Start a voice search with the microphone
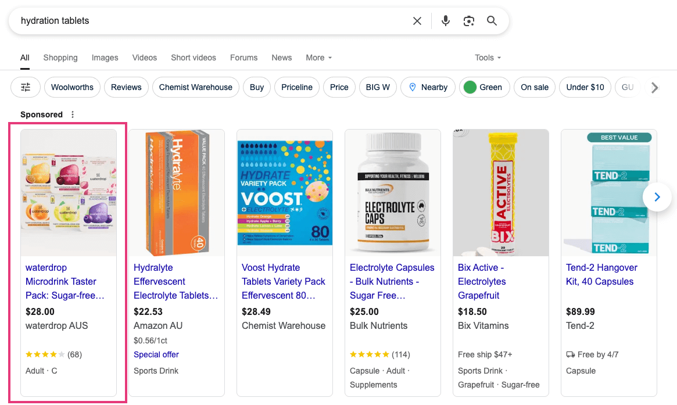677x405 pixels. 446,21
